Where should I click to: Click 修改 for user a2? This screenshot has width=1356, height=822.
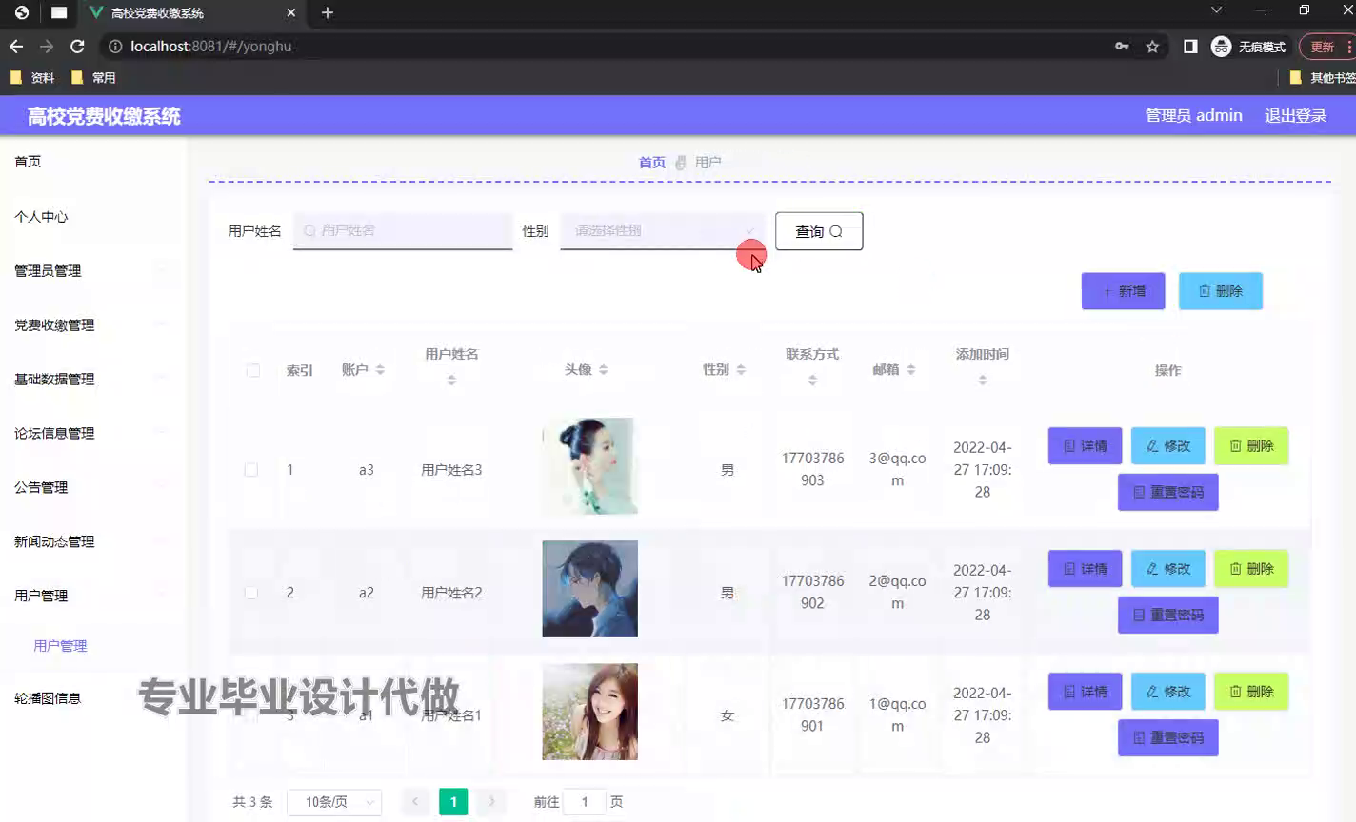point(1168,568)
